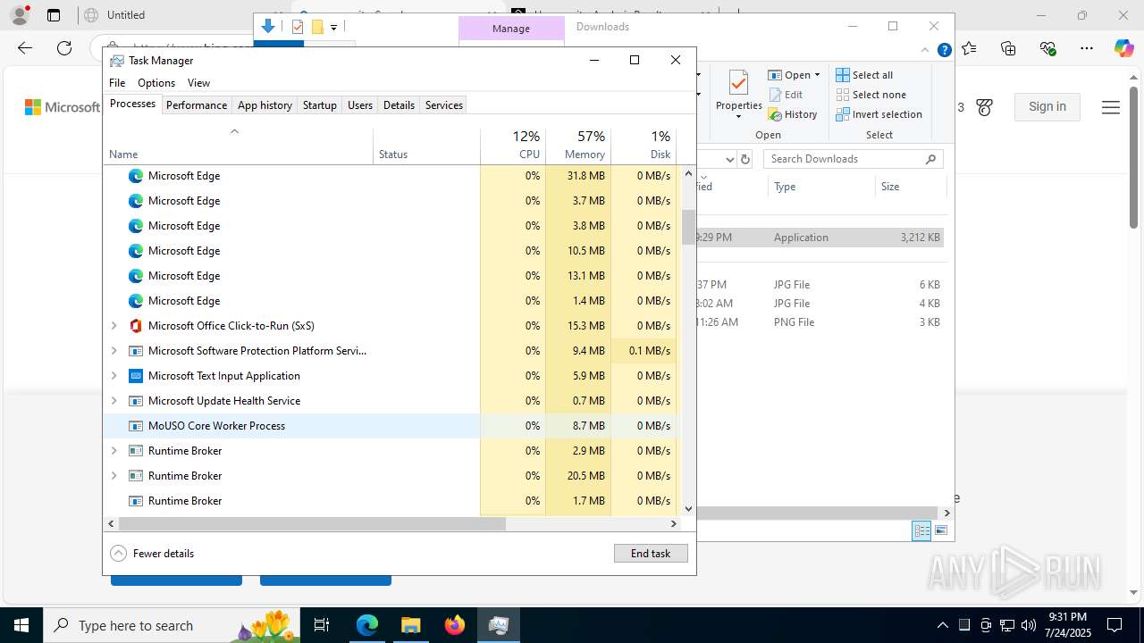Open Microsoft Rewards medal icon
Screen dimensions: 1144x643
click(x=985, y=107)
